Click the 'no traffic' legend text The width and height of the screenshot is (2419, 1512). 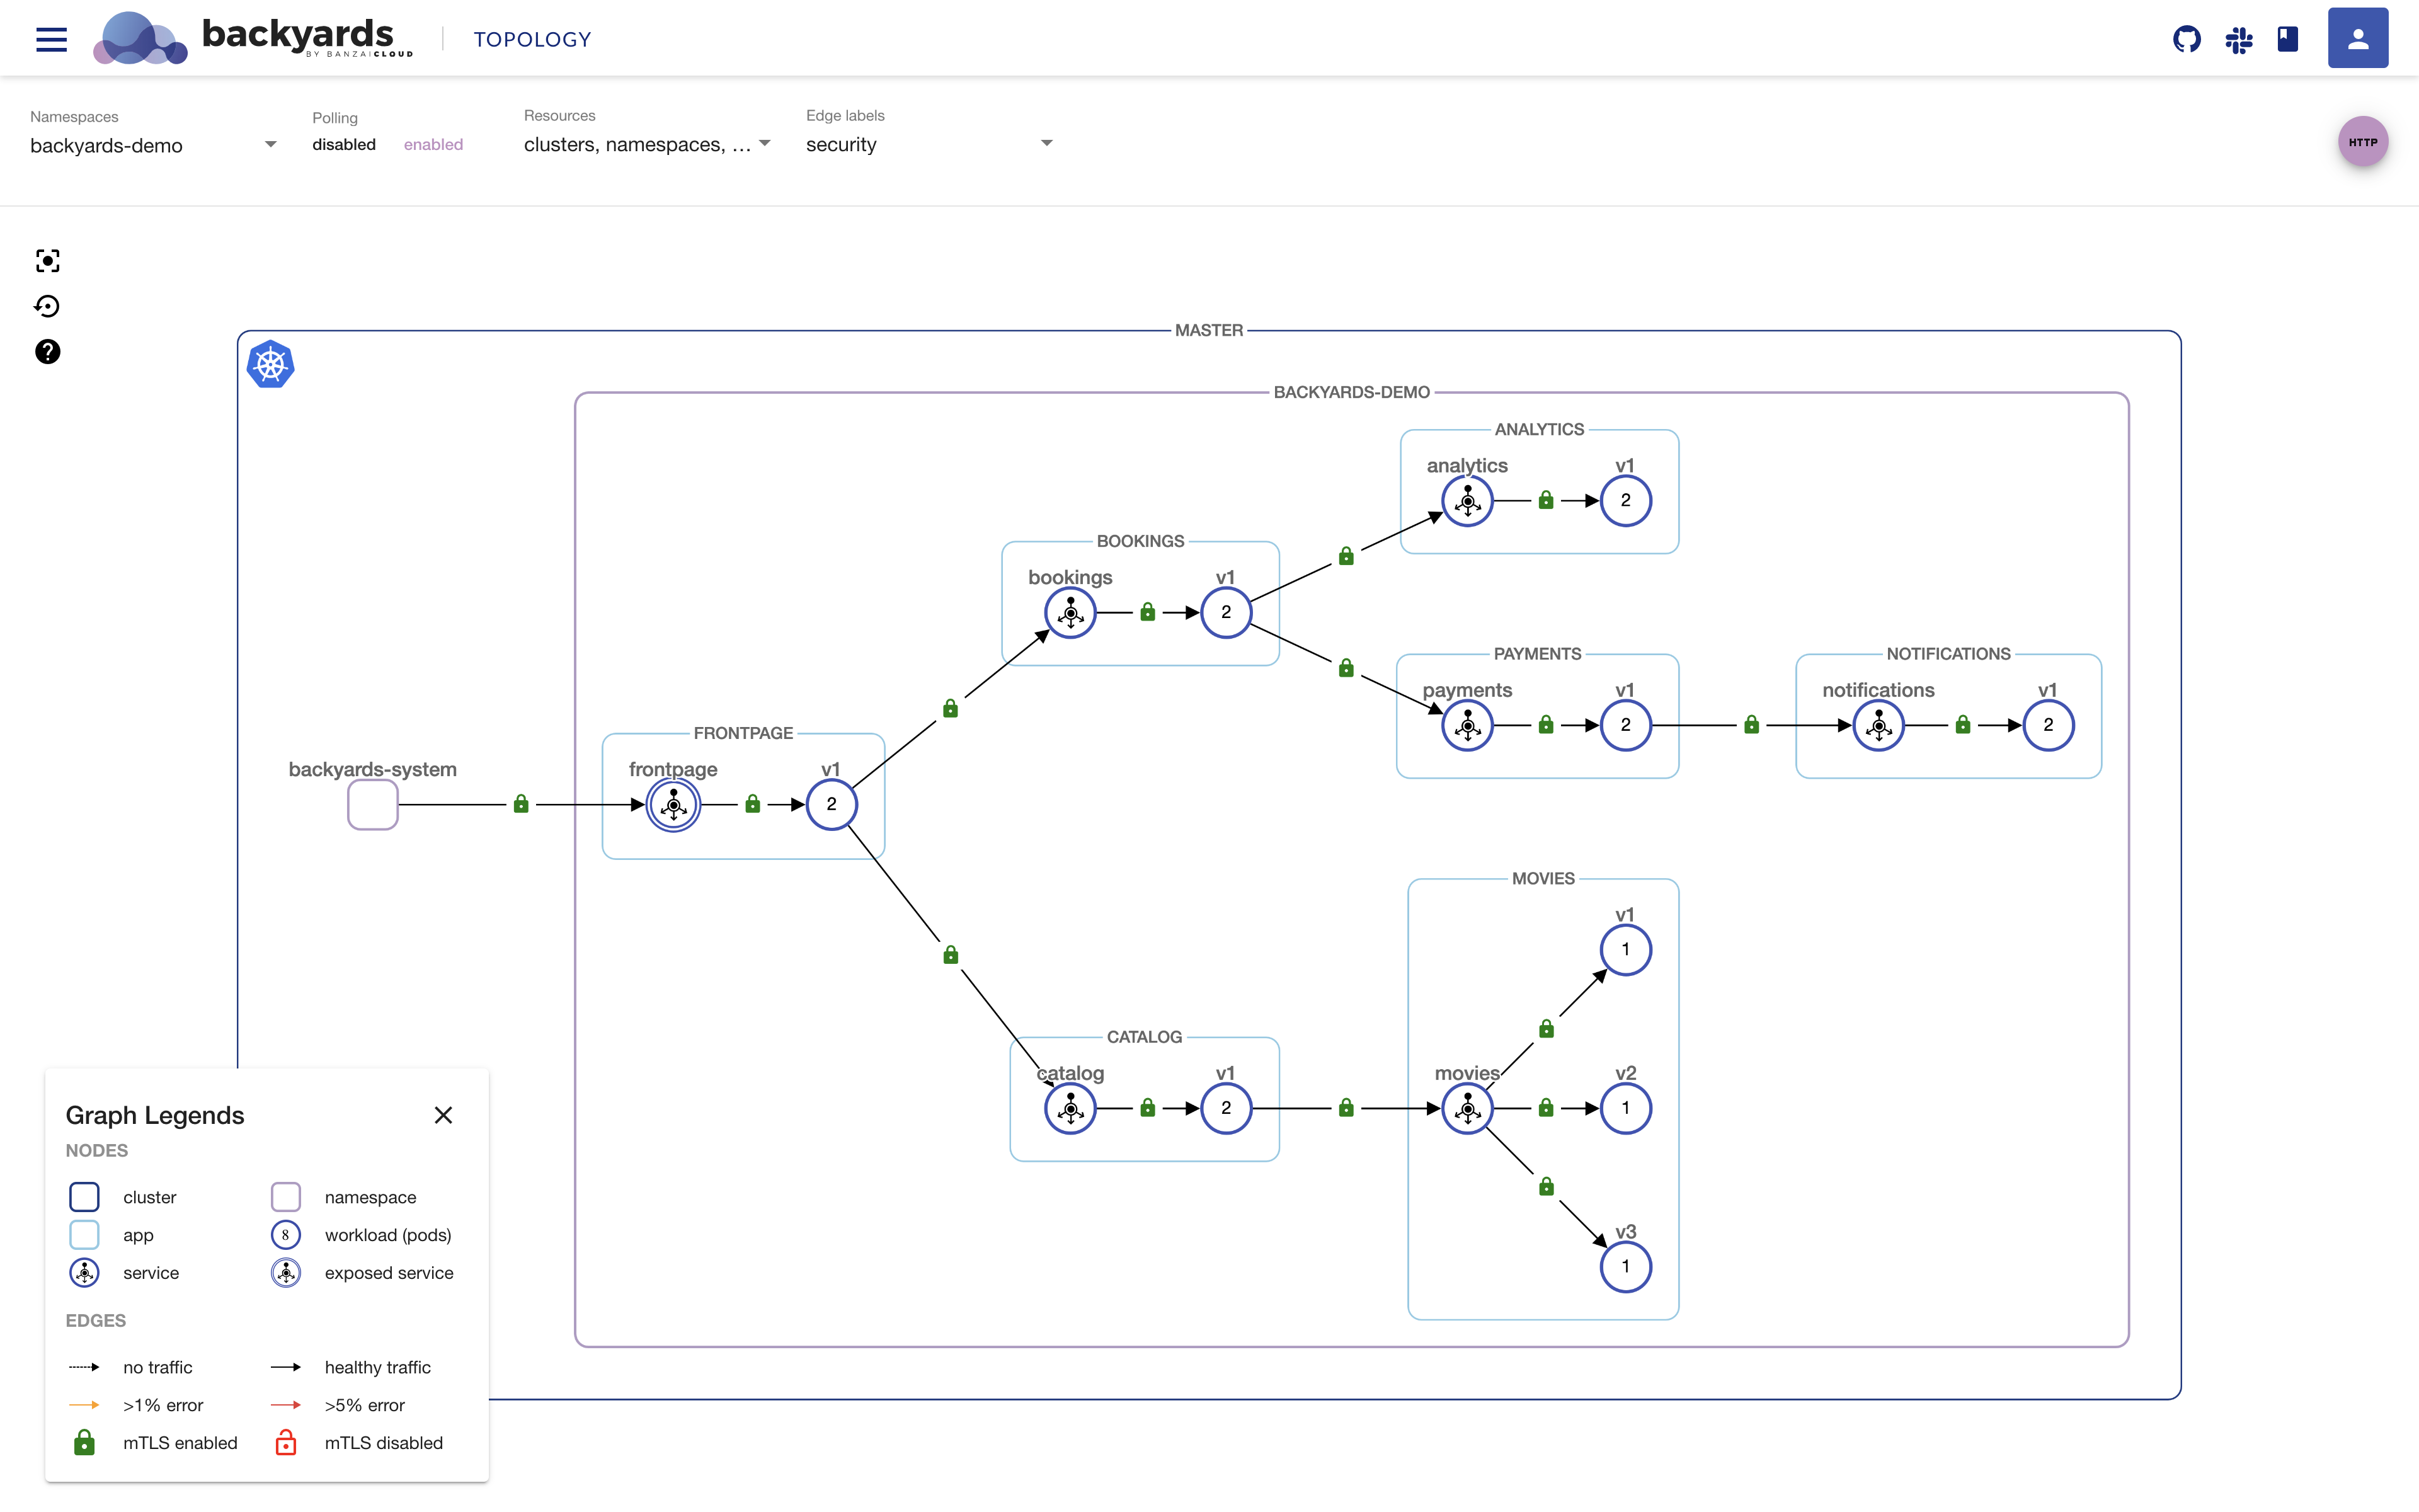point(157,1367)
